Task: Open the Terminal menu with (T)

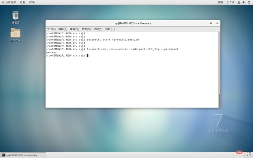Action: pos(98,29)
